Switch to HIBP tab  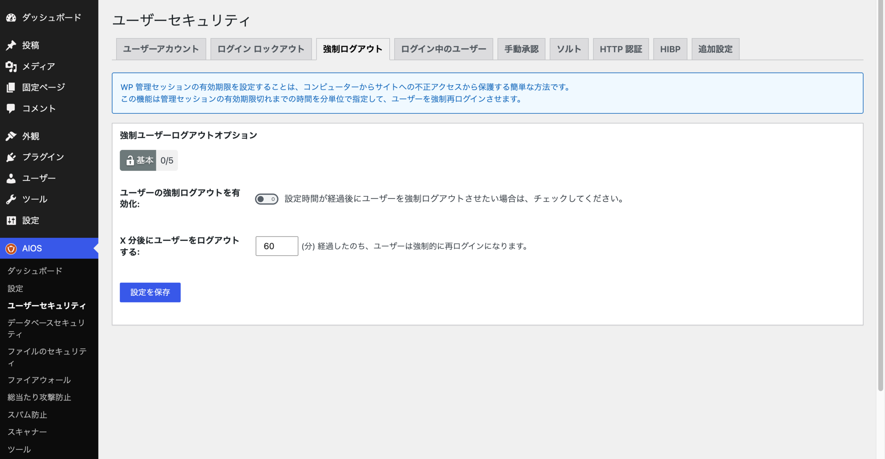[x=670, y=49]
